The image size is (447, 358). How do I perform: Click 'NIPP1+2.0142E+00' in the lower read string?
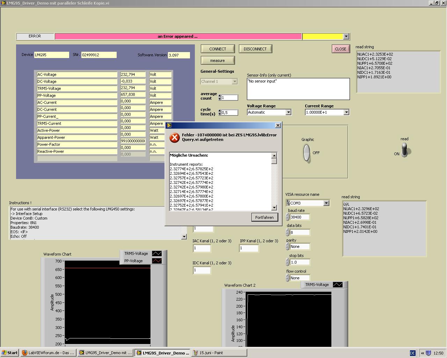[360, 231]
